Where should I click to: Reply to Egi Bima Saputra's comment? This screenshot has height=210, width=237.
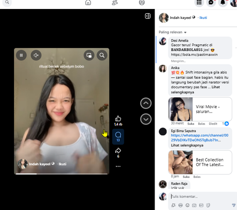(197, 177)
